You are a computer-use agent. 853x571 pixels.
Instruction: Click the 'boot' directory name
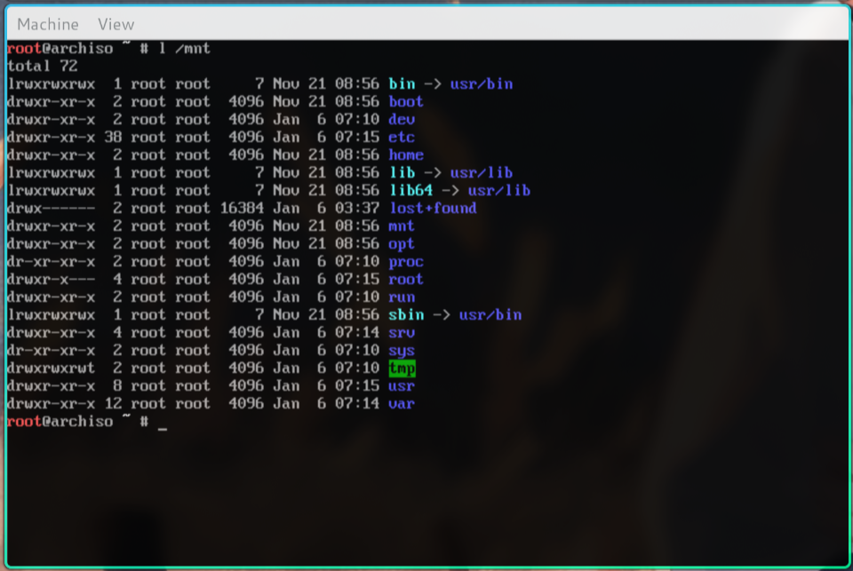click(x=406, y=101)
